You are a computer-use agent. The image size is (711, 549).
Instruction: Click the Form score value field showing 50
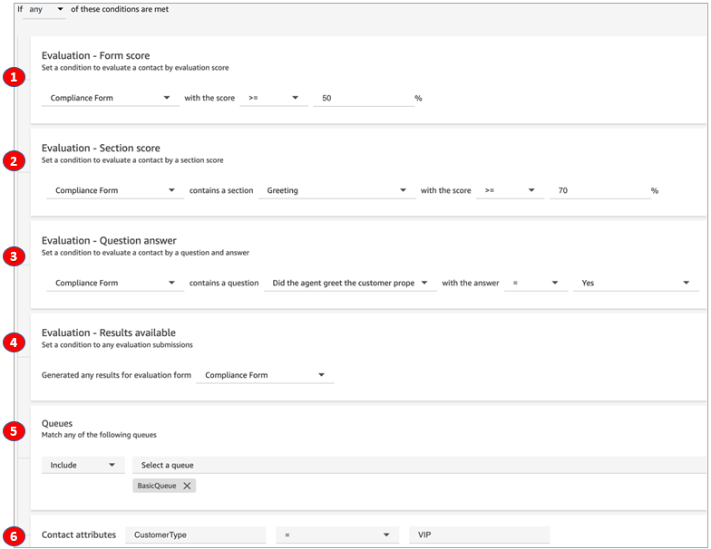(x=363, y=98)
